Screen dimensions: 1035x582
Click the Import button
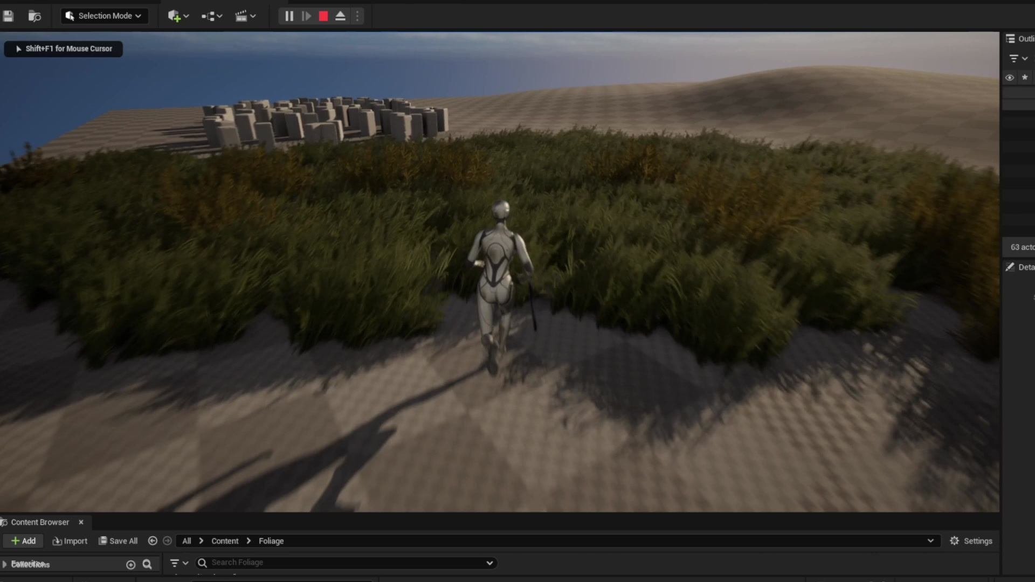tap(70, 541)
